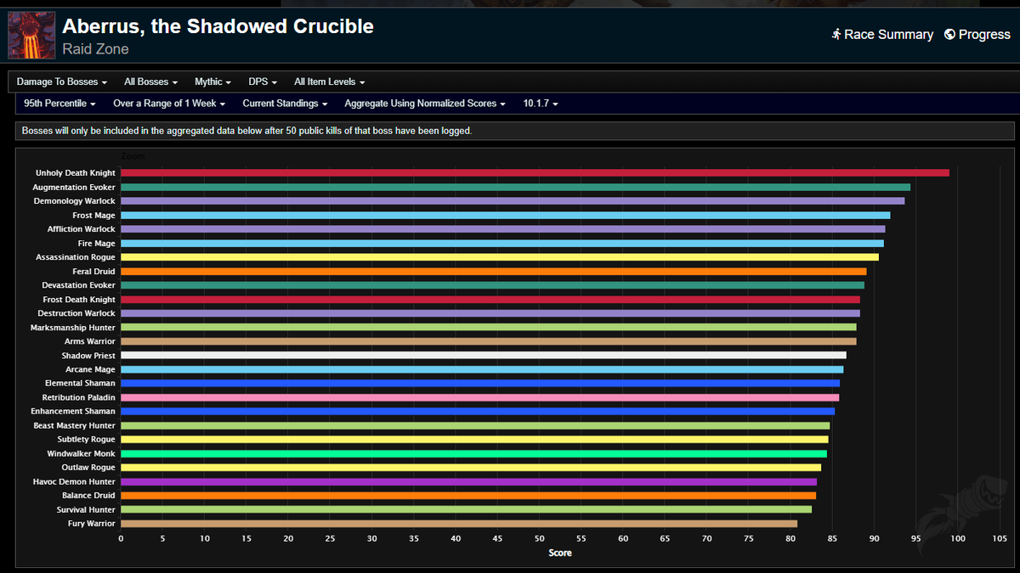The width and height of the screenshot is (1020, 573).
Task: Open the 10.1.7 patch dropdown
Action: (x=541, y=104)
